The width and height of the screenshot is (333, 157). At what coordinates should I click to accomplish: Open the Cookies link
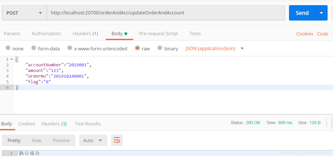[305, 34]
